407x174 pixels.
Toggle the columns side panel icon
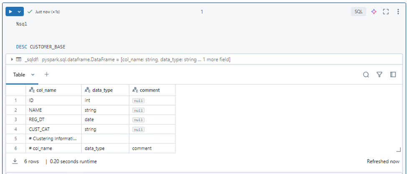pyautogui.click(x=393, y=75)
